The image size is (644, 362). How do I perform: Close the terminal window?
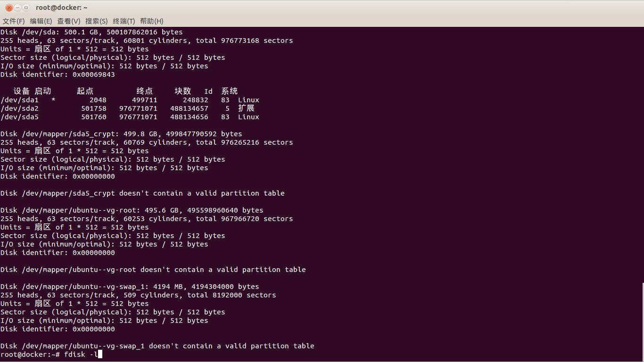[9, 8]
